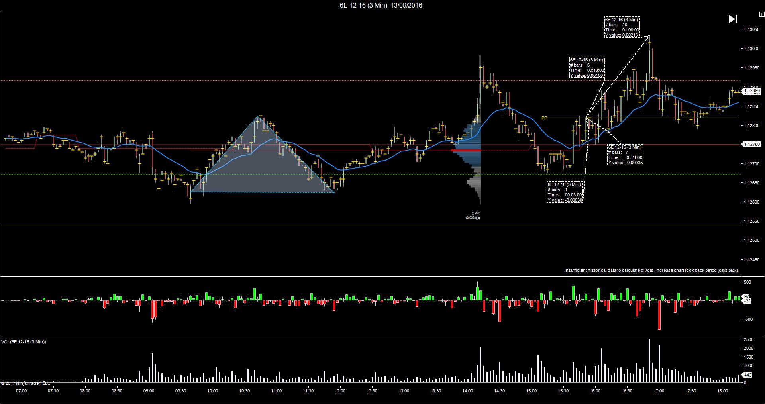
Task: Click the Insufficient historical data warning message
Action: coord(651,270)
